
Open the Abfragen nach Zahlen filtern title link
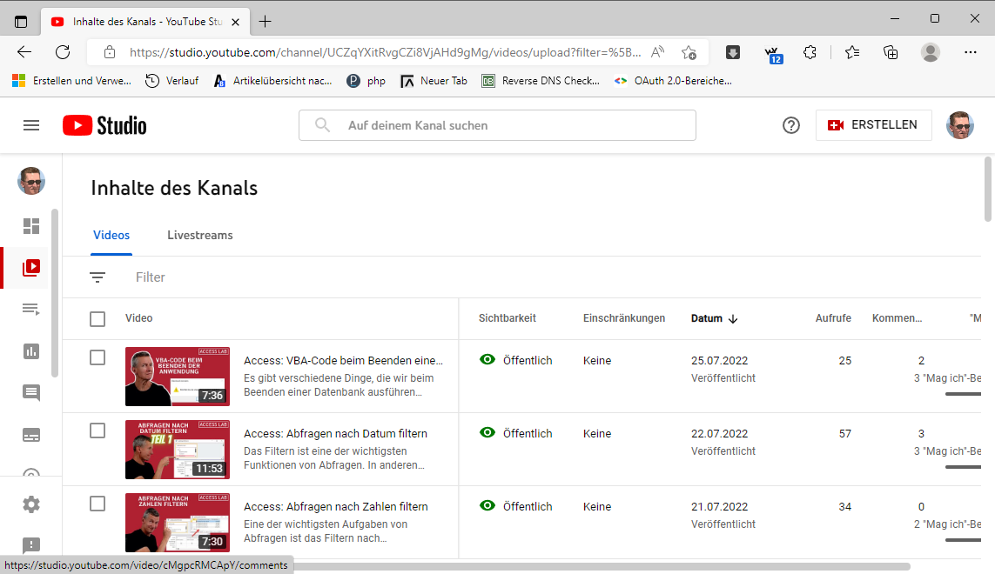(x=335, y=506)
